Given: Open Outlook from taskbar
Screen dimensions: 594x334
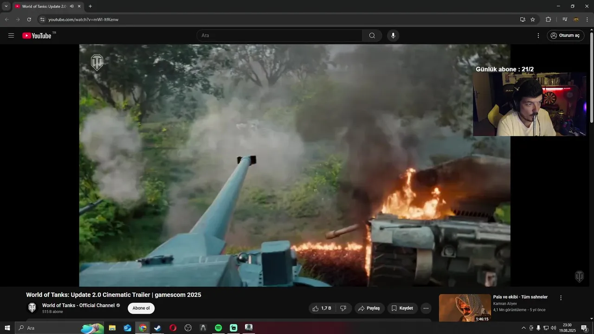Looking at the screenshot, I should (x=127, y=328).
